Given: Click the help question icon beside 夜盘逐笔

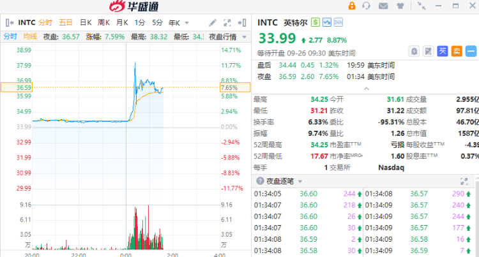Looking at the screenshot, I should pos(260,181).
